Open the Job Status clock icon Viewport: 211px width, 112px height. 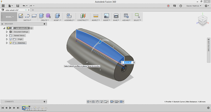(181, 6)
